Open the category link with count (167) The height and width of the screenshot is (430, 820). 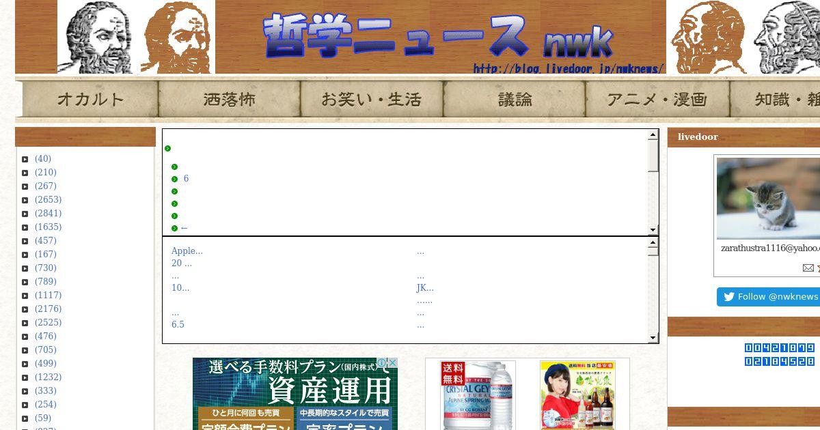point(46,255)
